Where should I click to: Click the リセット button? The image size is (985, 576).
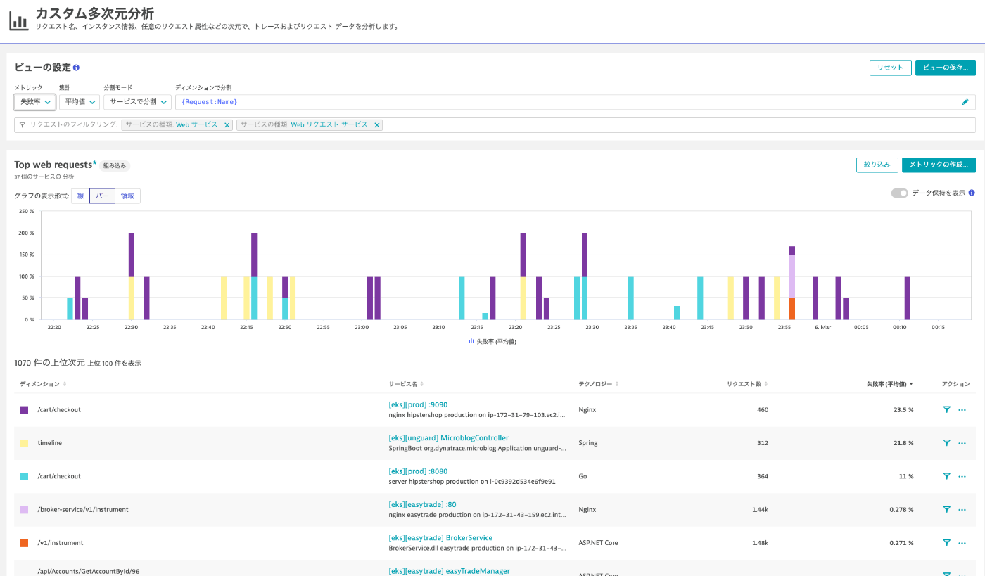(x=890, y=68)
